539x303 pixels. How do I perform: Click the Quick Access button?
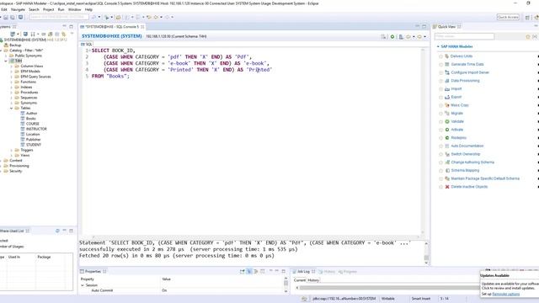point(508,17)
